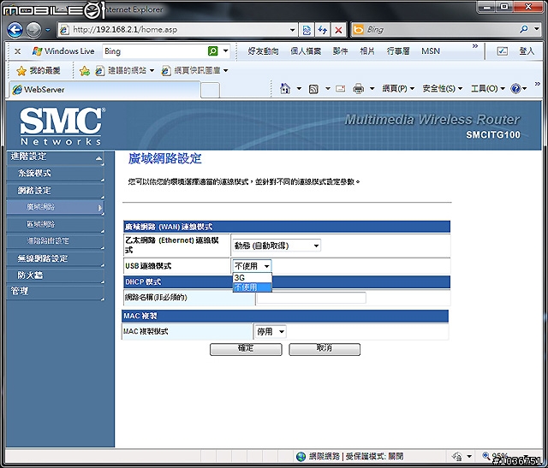Click the globe 網際網路 zone status icon

coord(301,456)
